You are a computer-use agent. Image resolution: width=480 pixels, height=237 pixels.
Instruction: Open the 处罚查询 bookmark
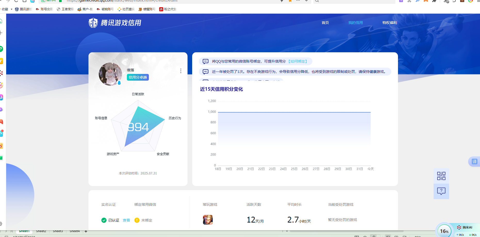(126, 9)
